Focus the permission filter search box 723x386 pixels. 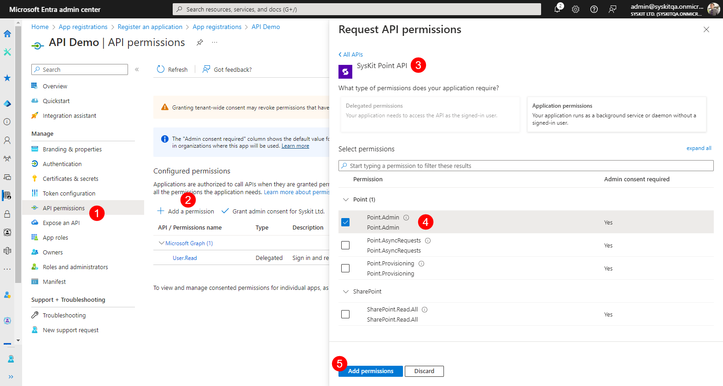point(526,166)
